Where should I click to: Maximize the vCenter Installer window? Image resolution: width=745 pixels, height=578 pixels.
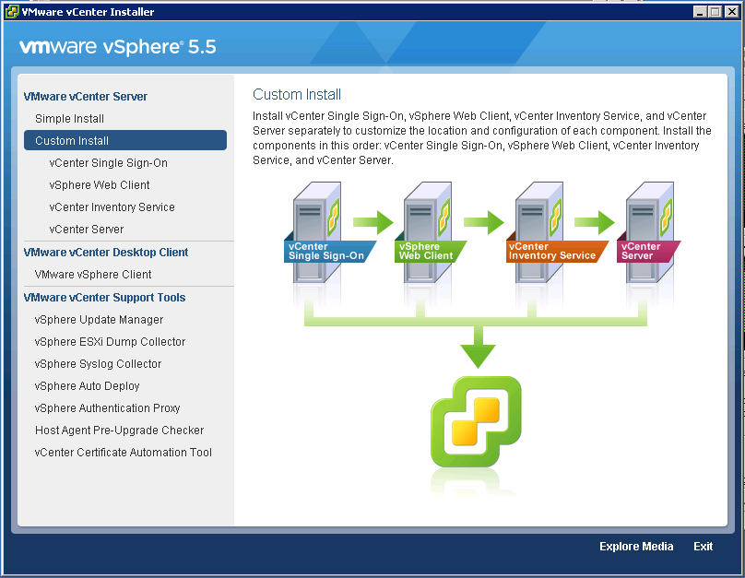click(x=715, y=12)
